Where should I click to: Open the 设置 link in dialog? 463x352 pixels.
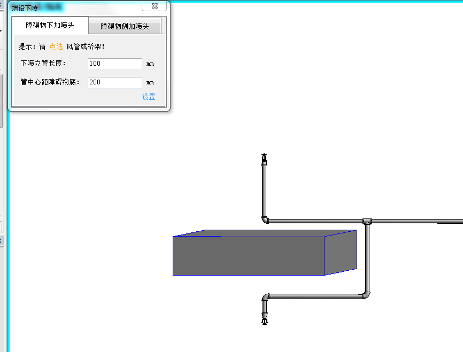tap(149, 97)
